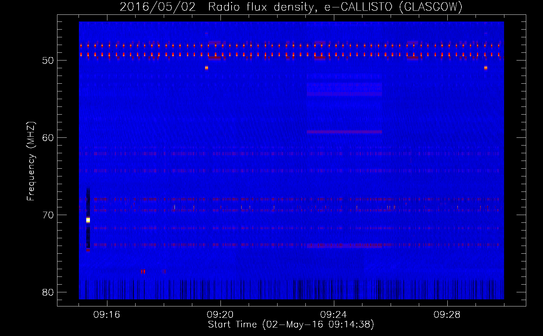Click the plot title "Radio flux density, e-CALLISTO (GLASGOW)"
Viewport: 543px width, 336px height.
pos(335,7)
